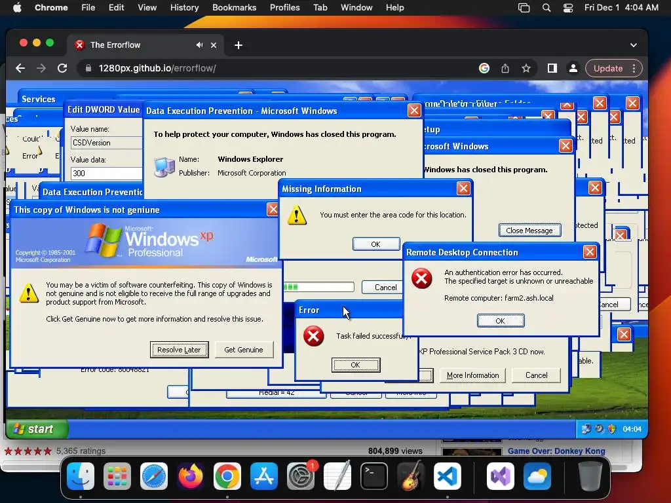Click the Value name field CSDVersion
Image resolution: width=671 pixels, height=503 pixels.
click(106, 143)
